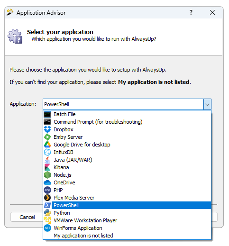Pick Dropbox in the application list
The height and width of the screenshot is (246, 229).
click(x=127, y=129)
